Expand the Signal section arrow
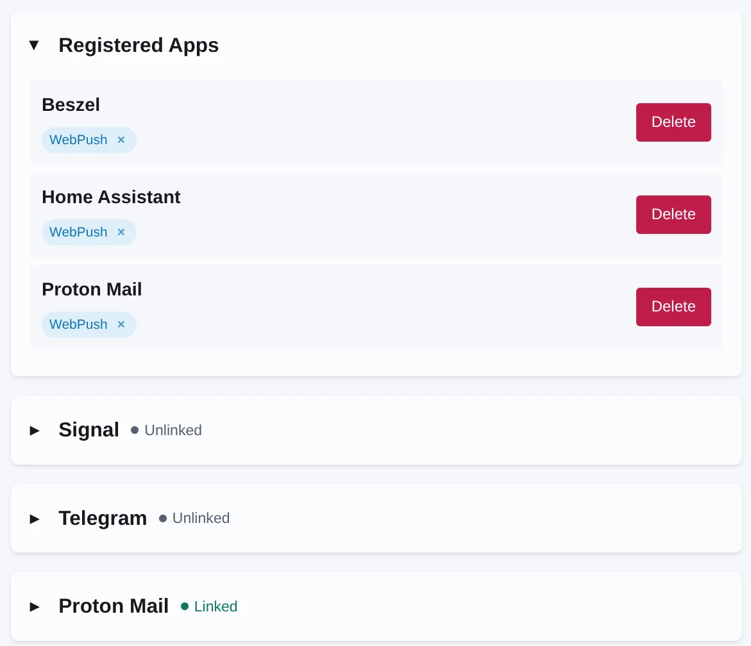 [35, 430]
